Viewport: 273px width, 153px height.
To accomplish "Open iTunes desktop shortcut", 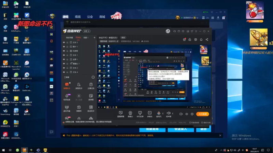I will click(27, 64).
